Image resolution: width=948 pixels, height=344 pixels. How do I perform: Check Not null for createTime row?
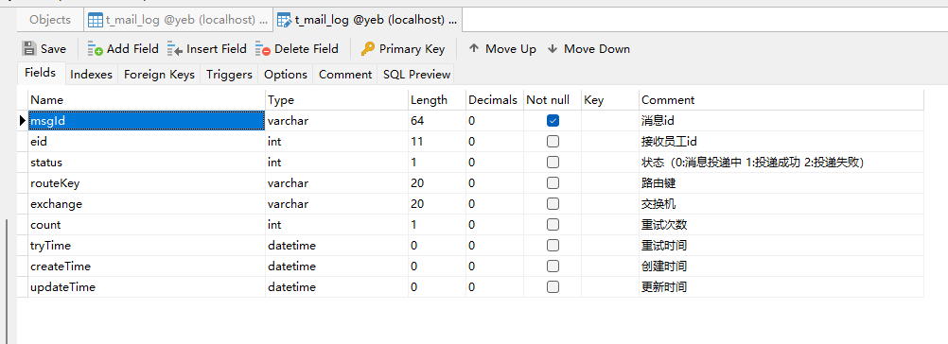(x=553, y=267)
